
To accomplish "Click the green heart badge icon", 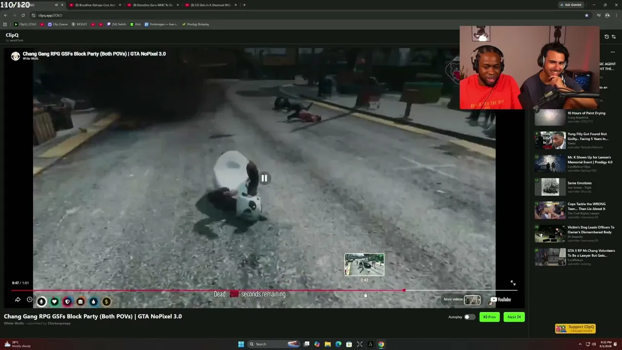I will (54, 302).
